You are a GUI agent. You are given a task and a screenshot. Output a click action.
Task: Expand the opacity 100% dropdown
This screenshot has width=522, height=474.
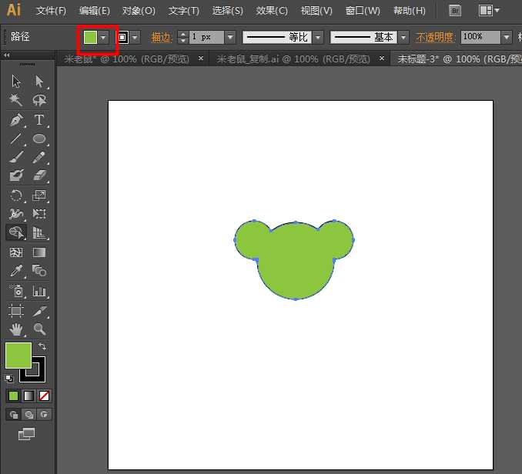tap(507, 37)
